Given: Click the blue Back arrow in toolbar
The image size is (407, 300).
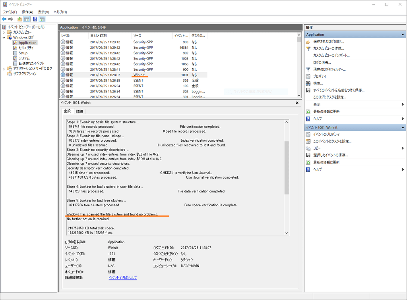Looking at the screenshot, I should pos(4,19).
